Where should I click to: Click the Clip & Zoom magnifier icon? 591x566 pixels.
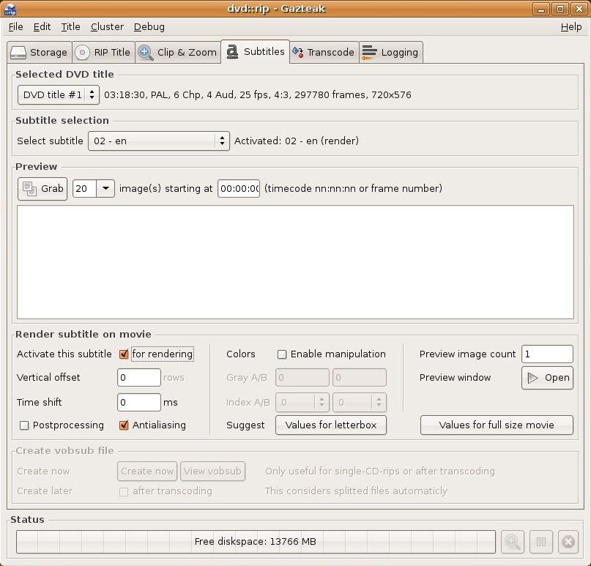click(146, 53)
